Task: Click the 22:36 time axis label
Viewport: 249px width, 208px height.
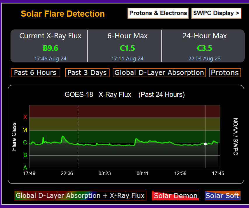Action: (x=67, y=173)
